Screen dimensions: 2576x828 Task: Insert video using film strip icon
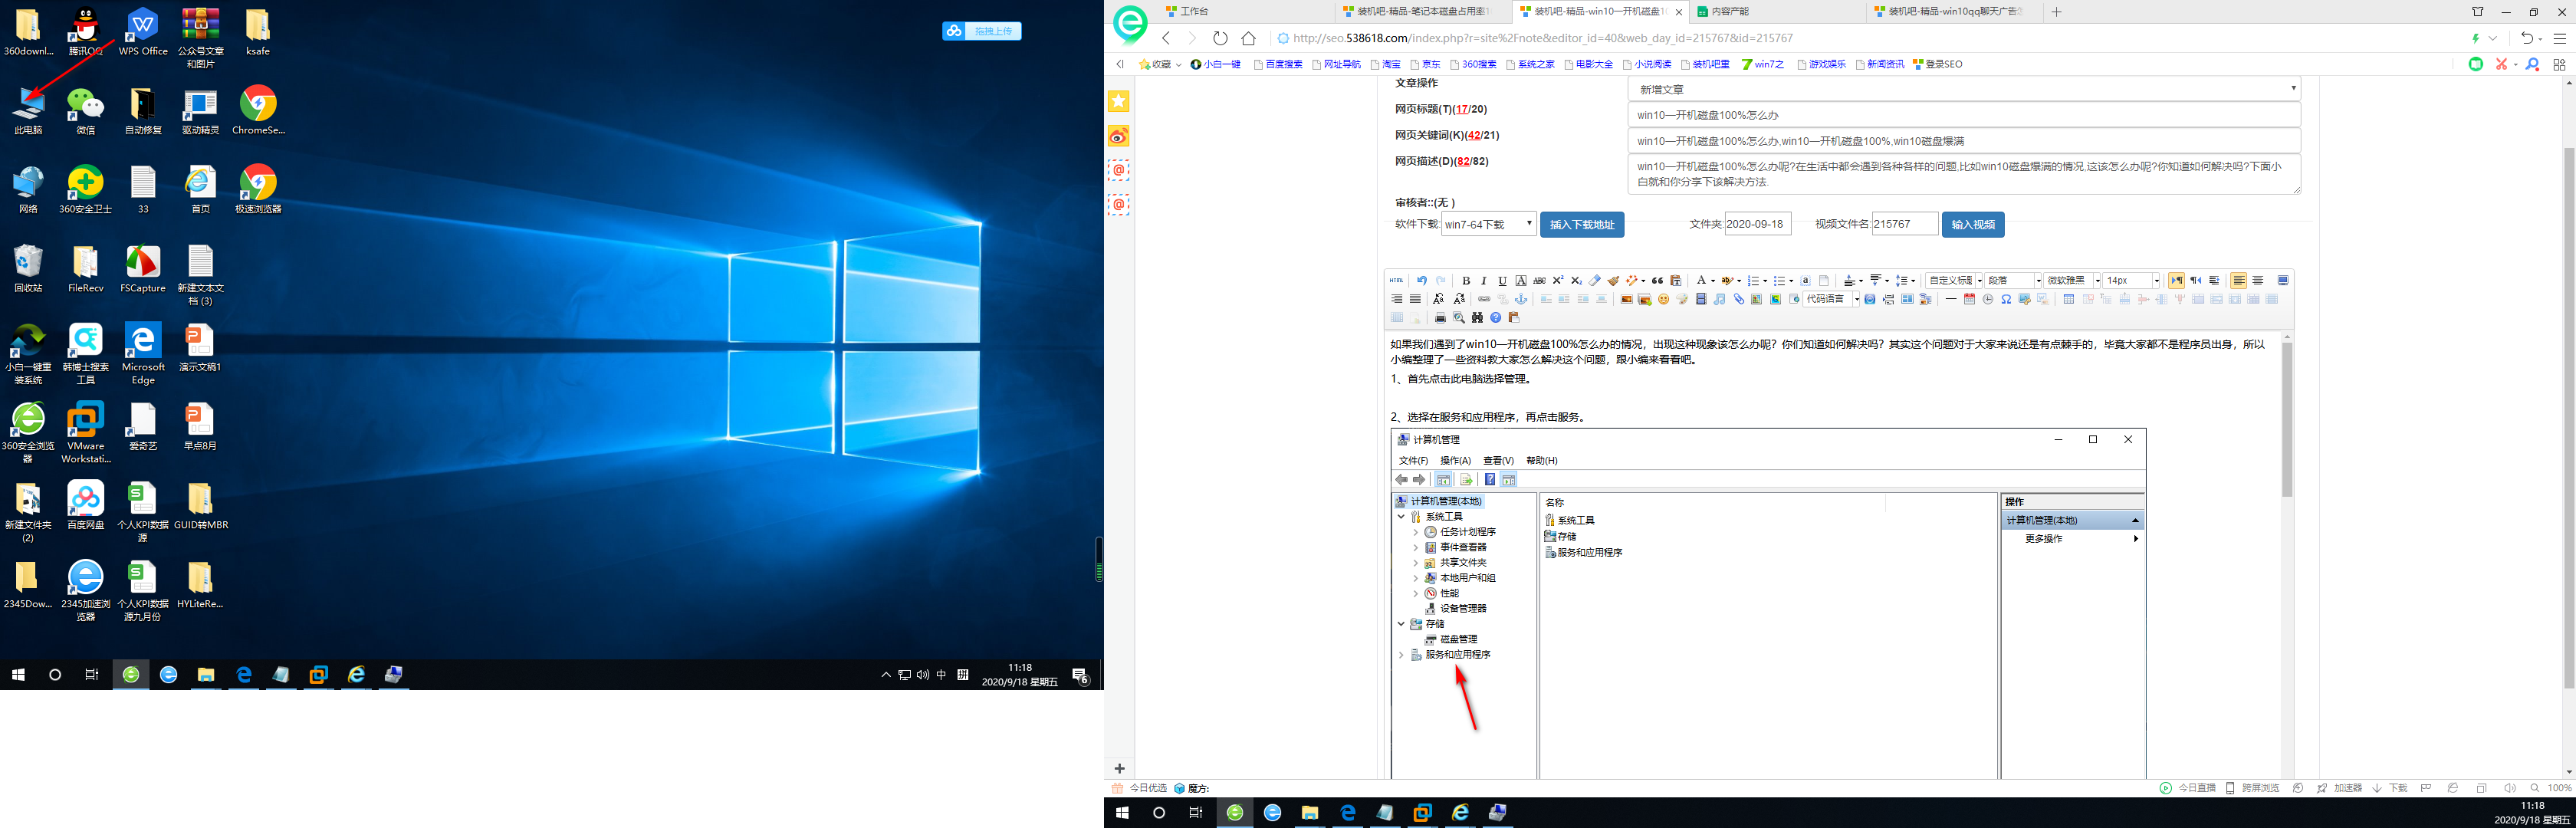(x=1701, y=299)
